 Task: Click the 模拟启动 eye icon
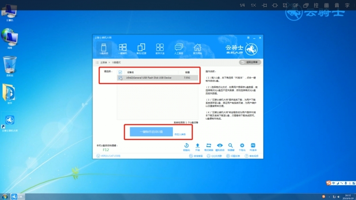coord(220,147)
